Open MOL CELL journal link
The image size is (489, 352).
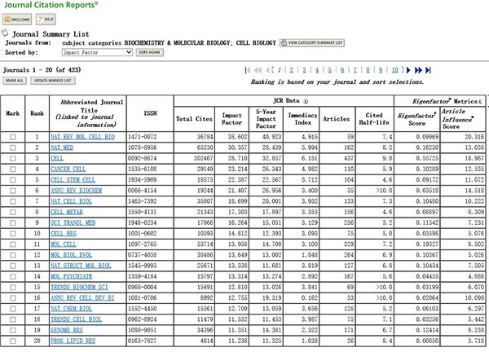tap(64, 244)
